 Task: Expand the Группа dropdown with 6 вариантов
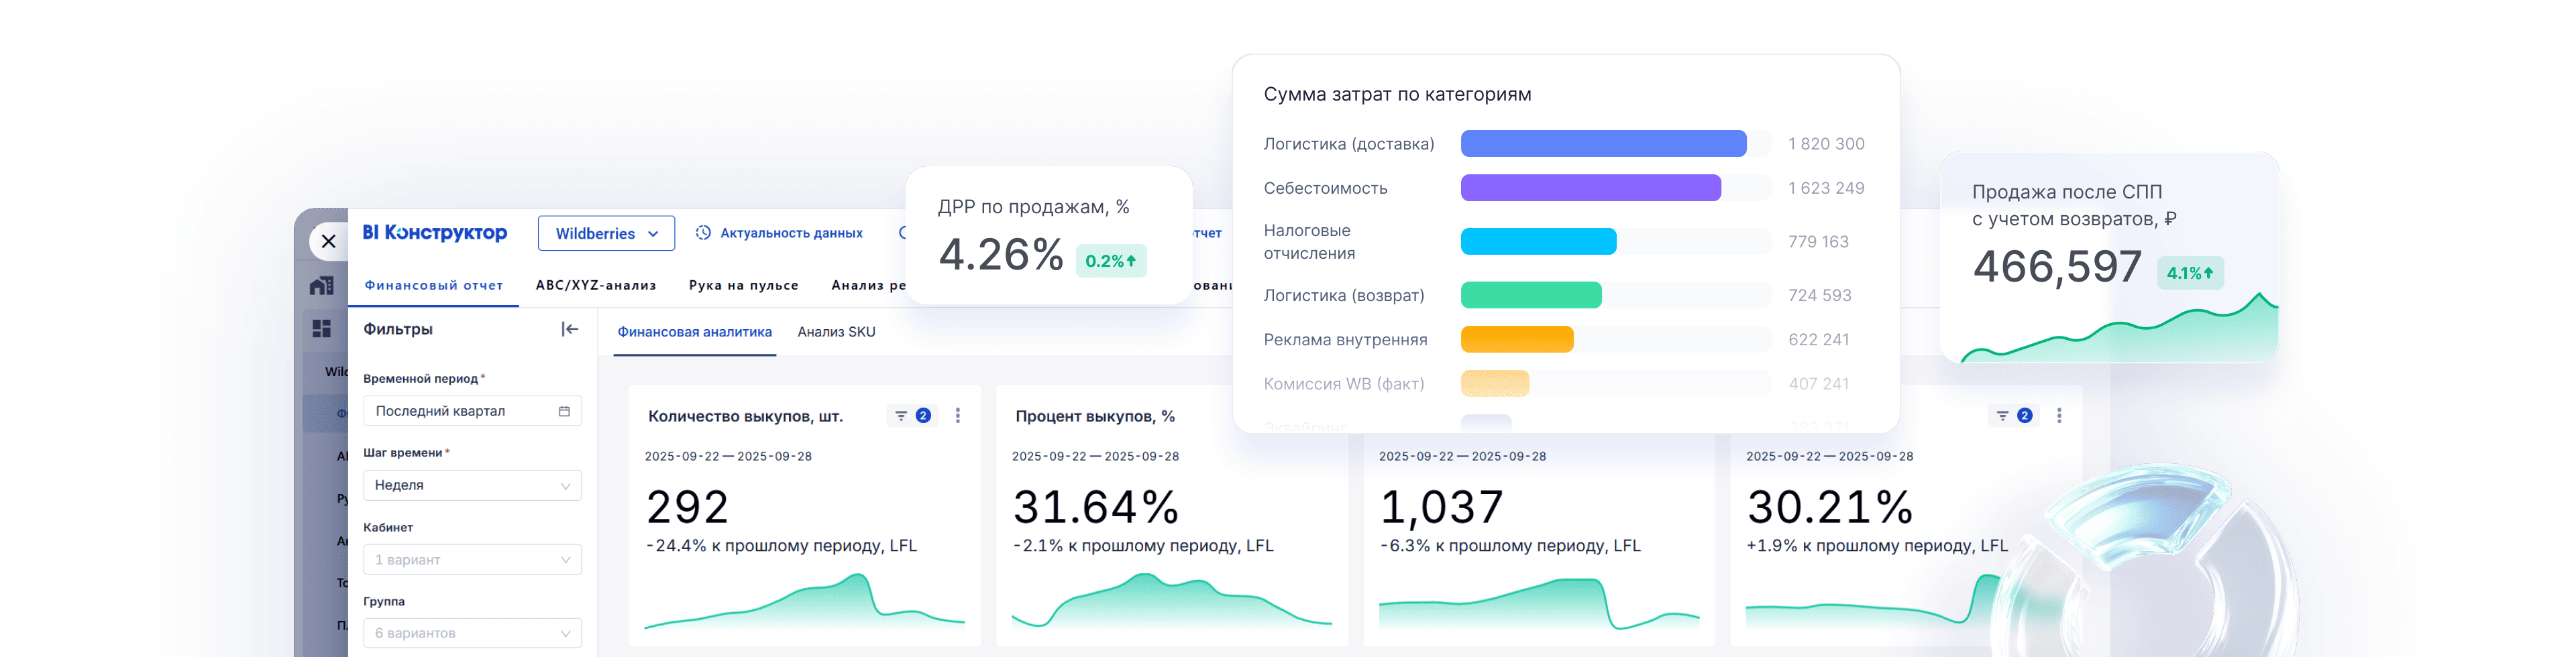point(472,634)
